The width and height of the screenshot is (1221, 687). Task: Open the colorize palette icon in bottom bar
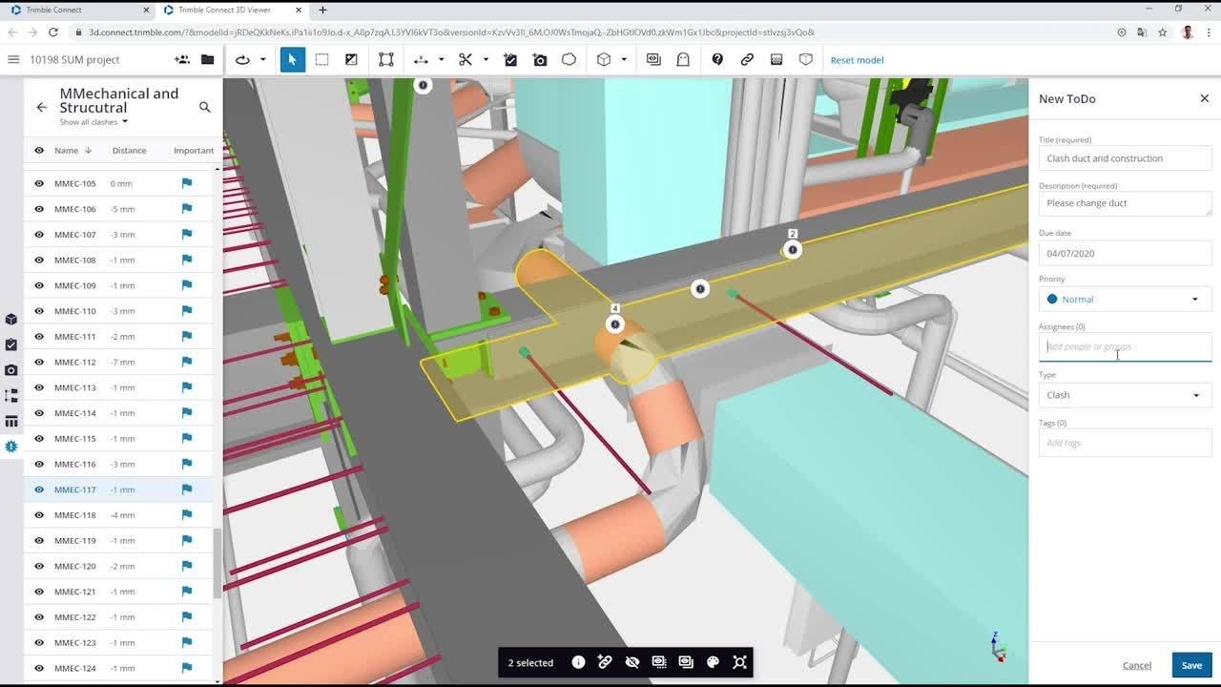click(713, 661)
